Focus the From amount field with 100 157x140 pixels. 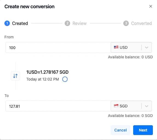pos(58,47)
